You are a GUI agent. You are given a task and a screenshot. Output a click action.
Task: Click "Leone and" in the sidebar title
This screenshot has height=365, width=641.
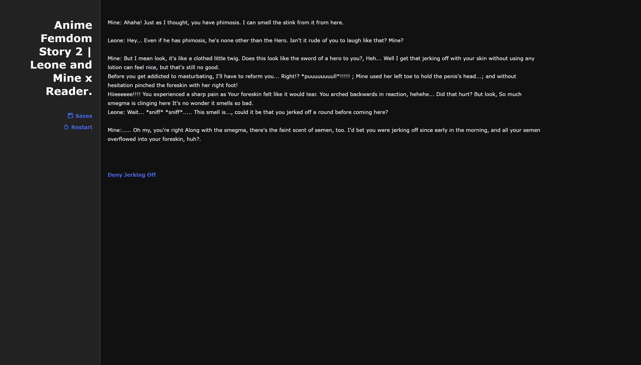click(61, 65)
